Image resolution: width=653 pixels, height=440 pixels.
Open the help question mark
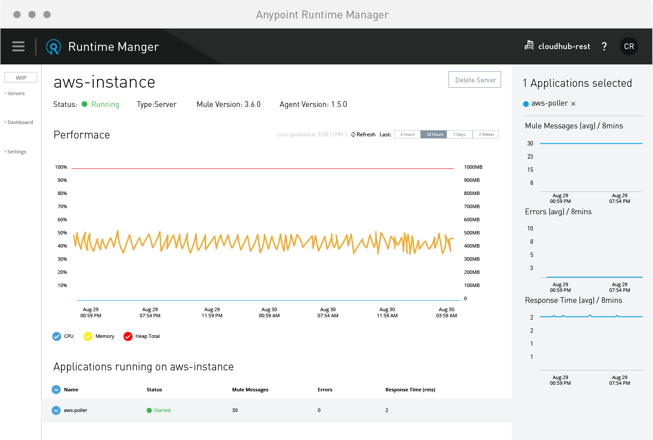[604, 46]
